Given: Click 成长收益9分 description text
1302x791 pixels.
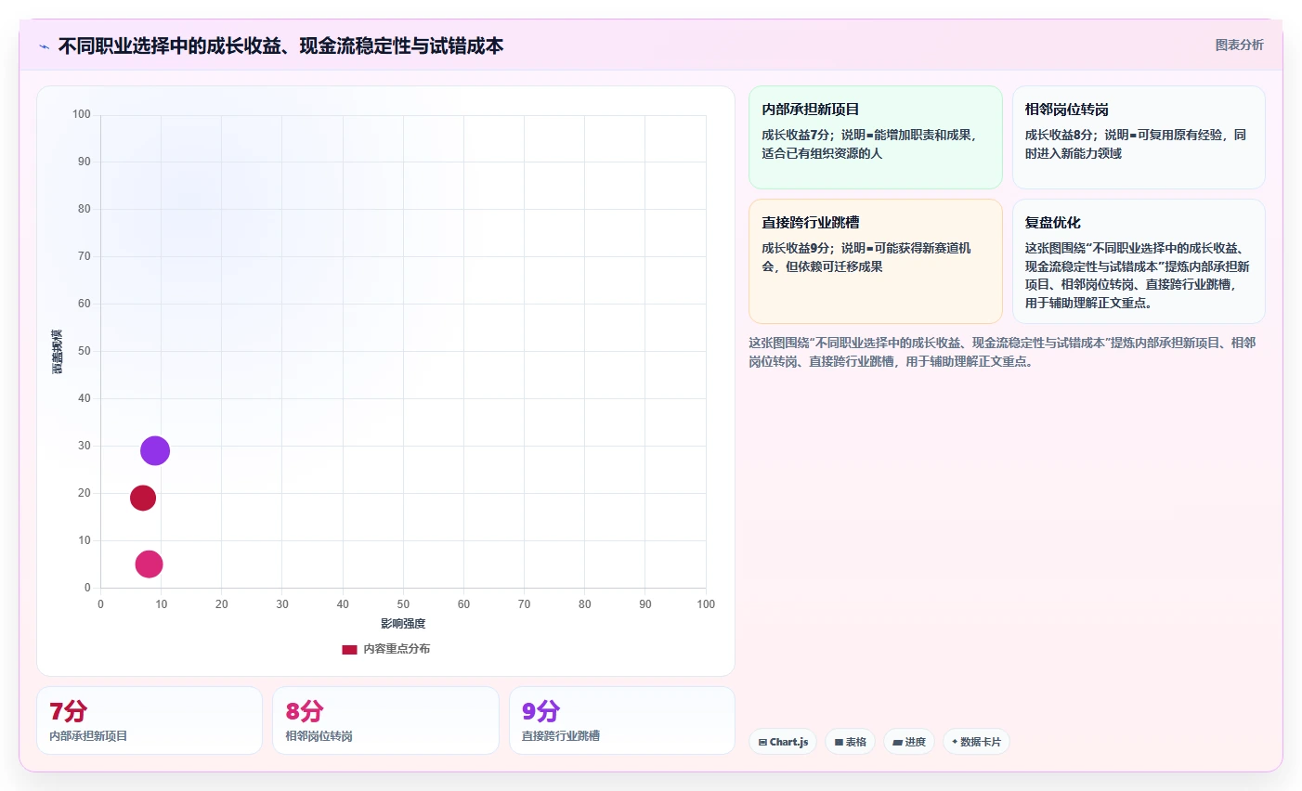Looking at the screenshot, I should 866,257.
